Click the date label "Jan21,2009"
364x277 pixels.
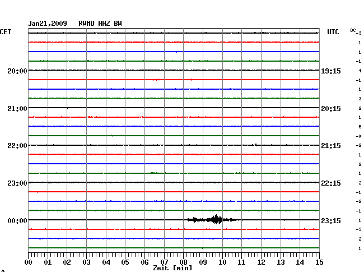48,24
